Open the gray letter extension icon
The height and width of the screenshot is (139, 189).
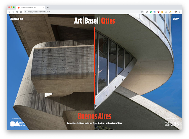[x=166, y=12]
